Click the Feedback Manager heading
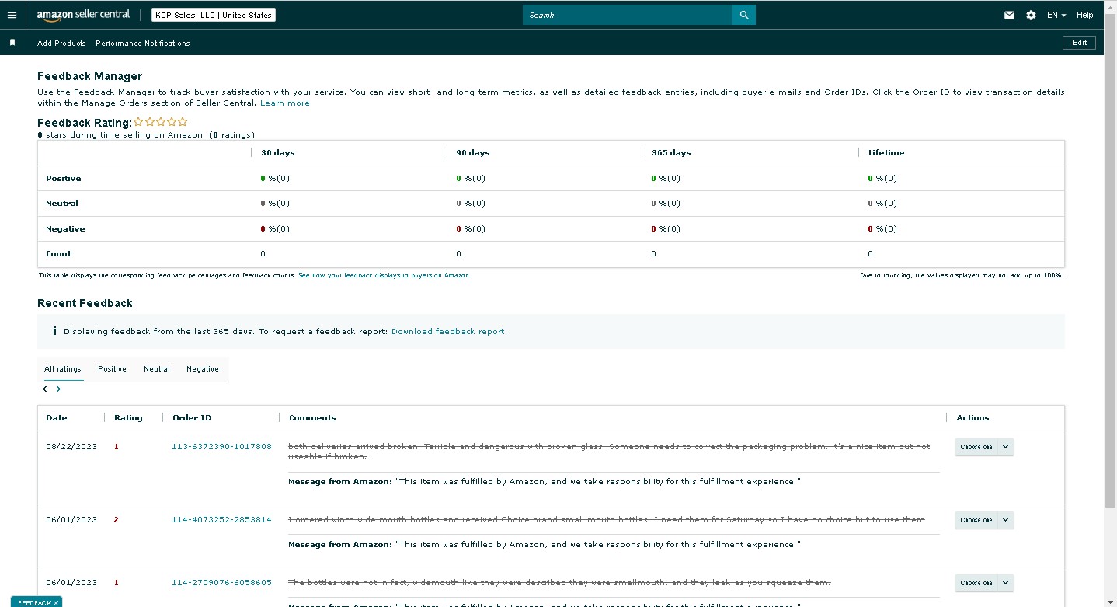 (x=90, y=76)
